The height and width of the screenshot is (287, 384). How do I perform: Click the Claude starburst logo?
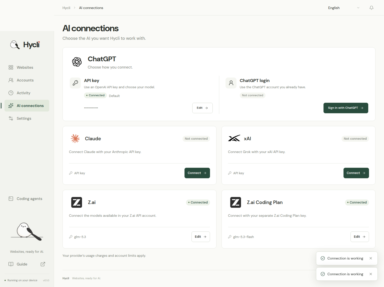coord(75,138)
